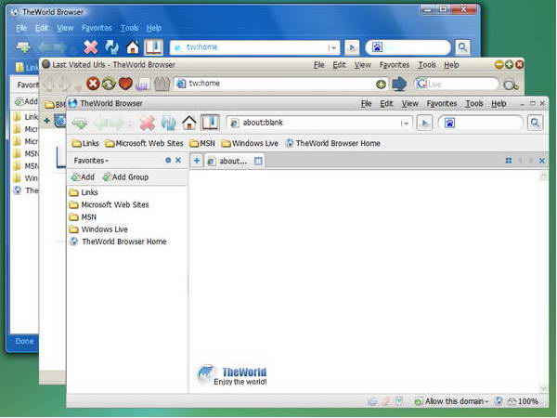
Task: Select Windows Live folder in Favorites tree
Action: tap(98, 229)
